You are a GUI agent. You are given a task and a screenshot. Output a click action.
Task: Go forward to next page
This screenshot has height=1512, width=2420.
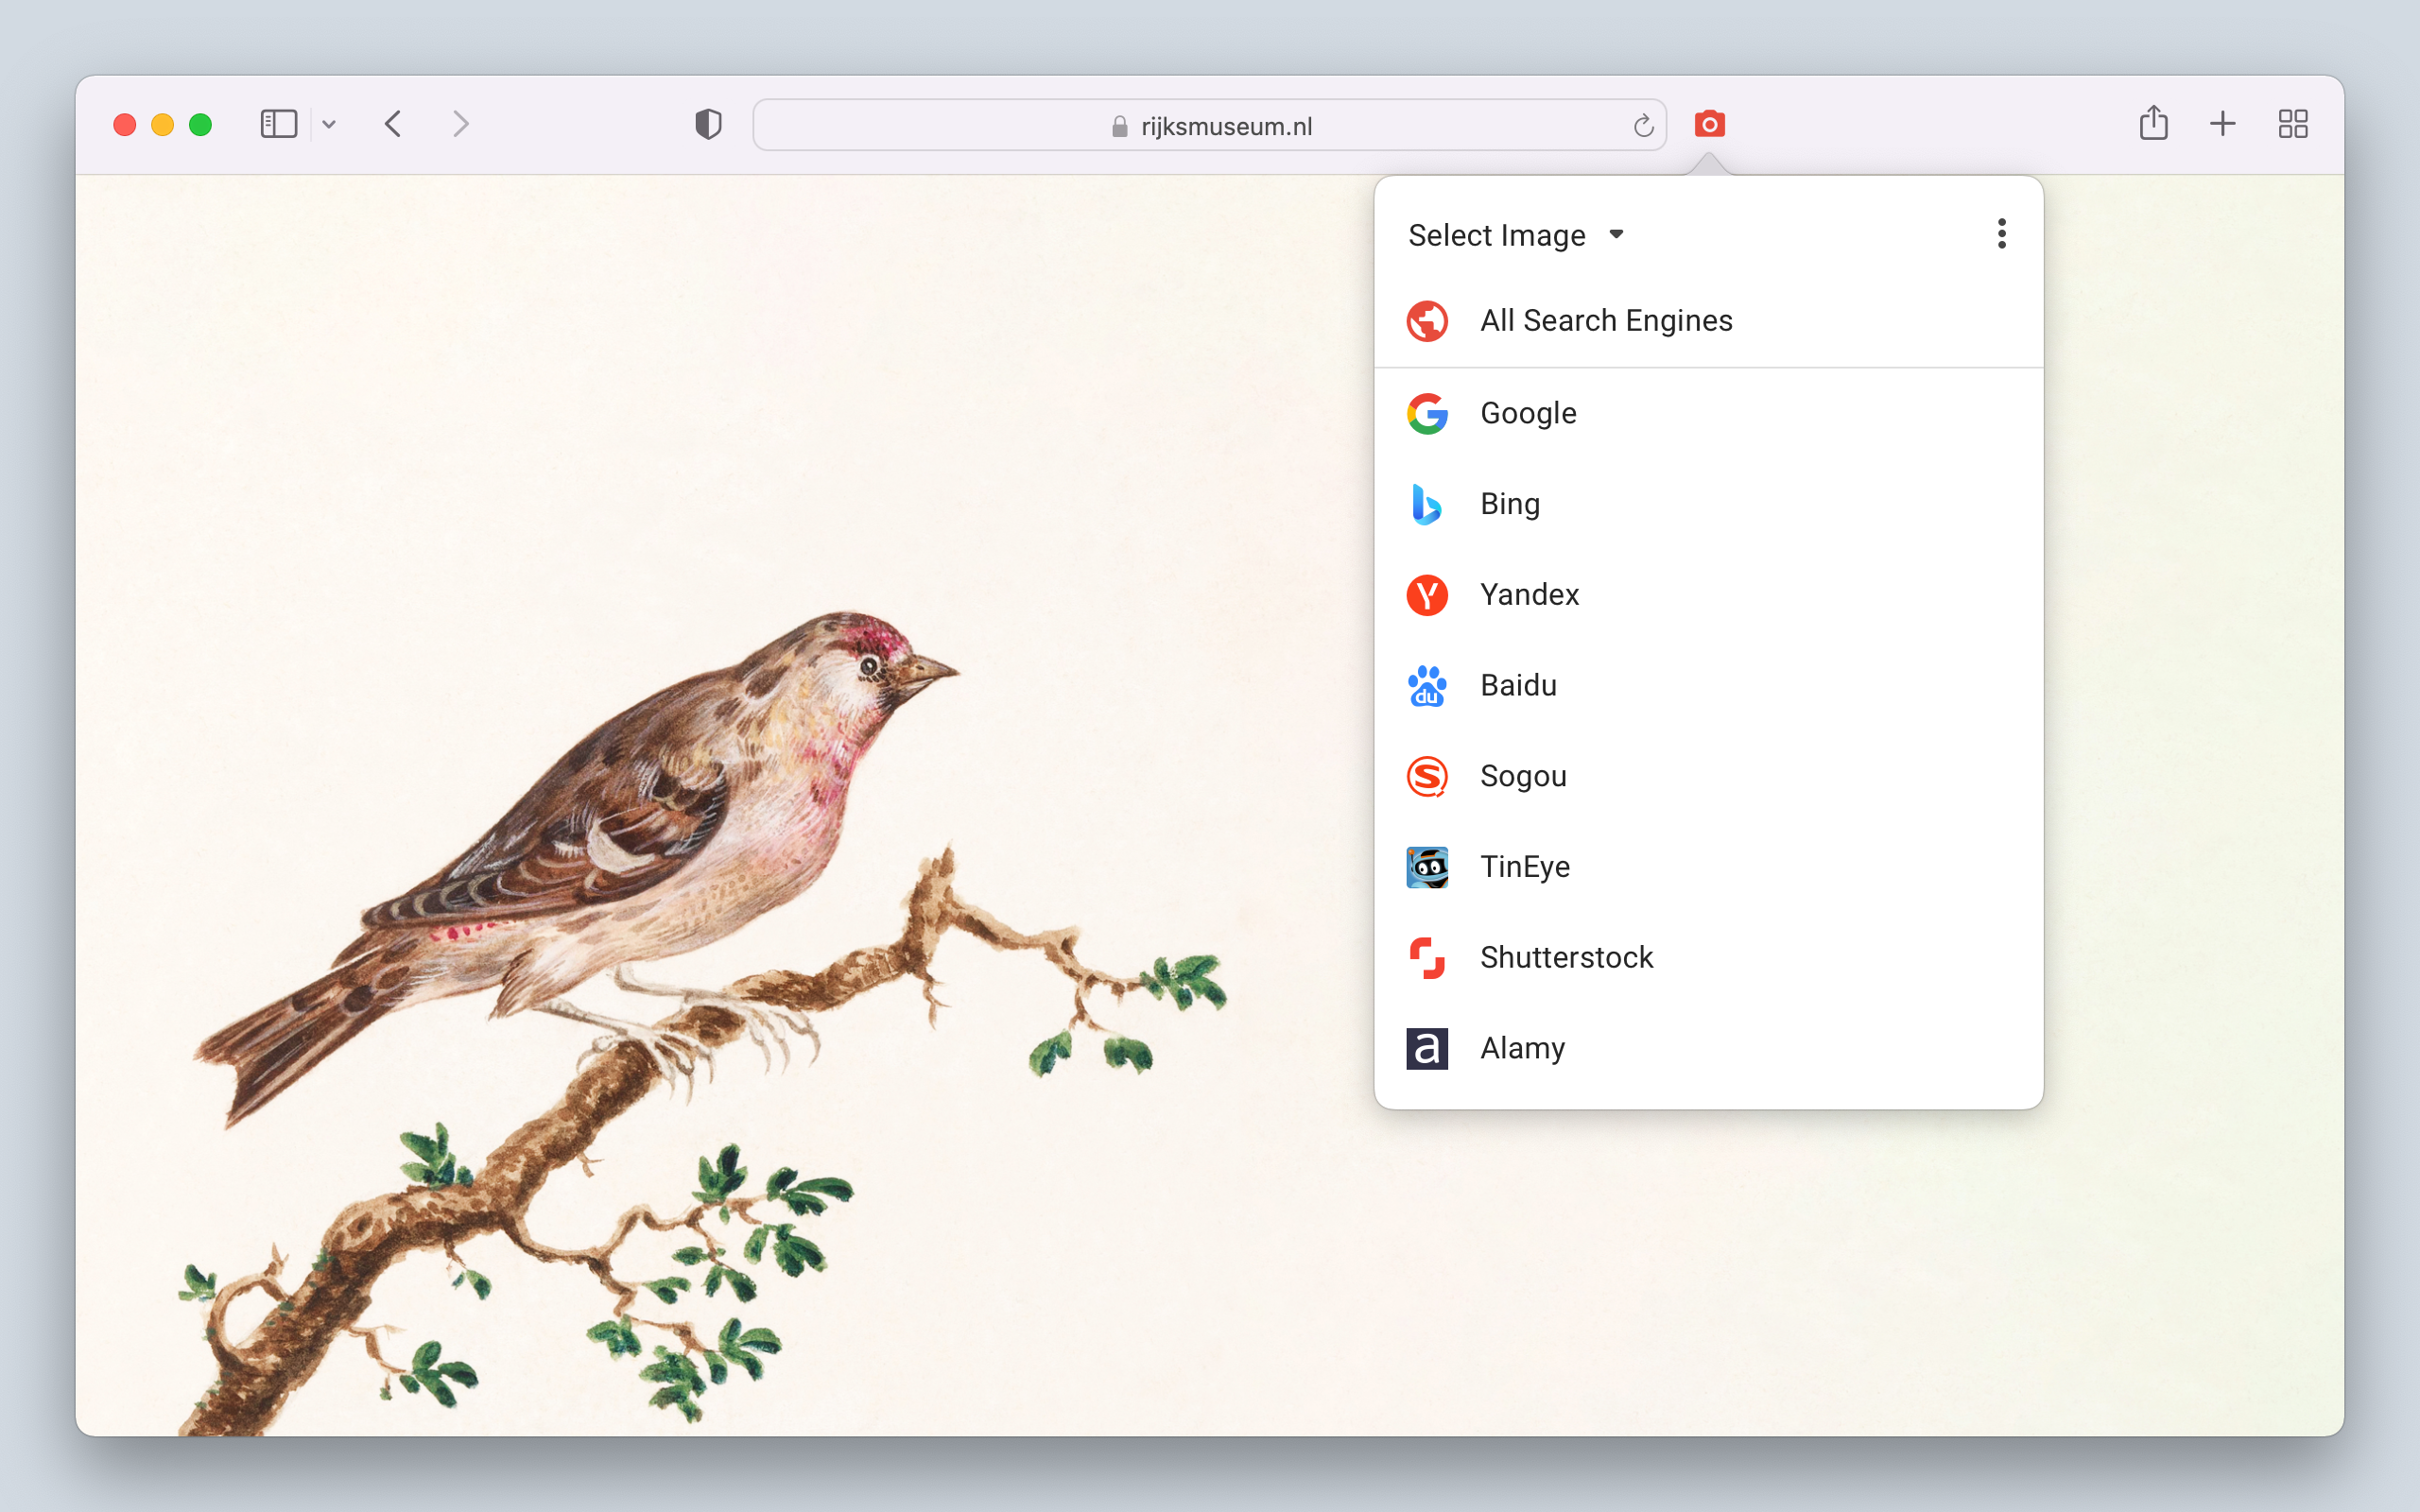click(x=460, y=124)
